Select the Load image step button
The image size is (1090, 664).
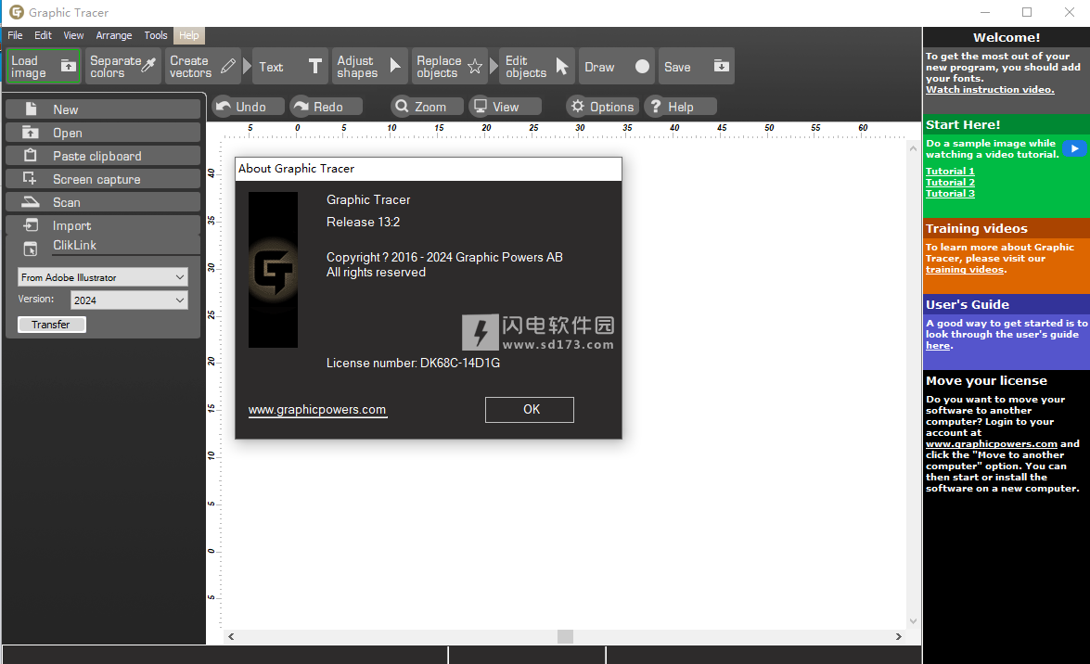point(44,66)
